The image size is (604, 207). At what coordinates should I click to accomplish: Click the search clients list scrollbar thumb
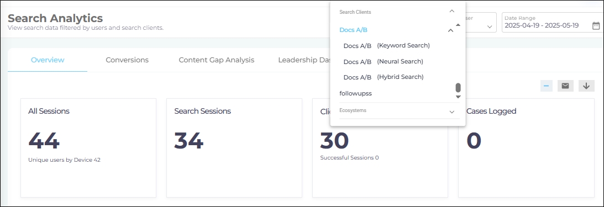(458, 88)
